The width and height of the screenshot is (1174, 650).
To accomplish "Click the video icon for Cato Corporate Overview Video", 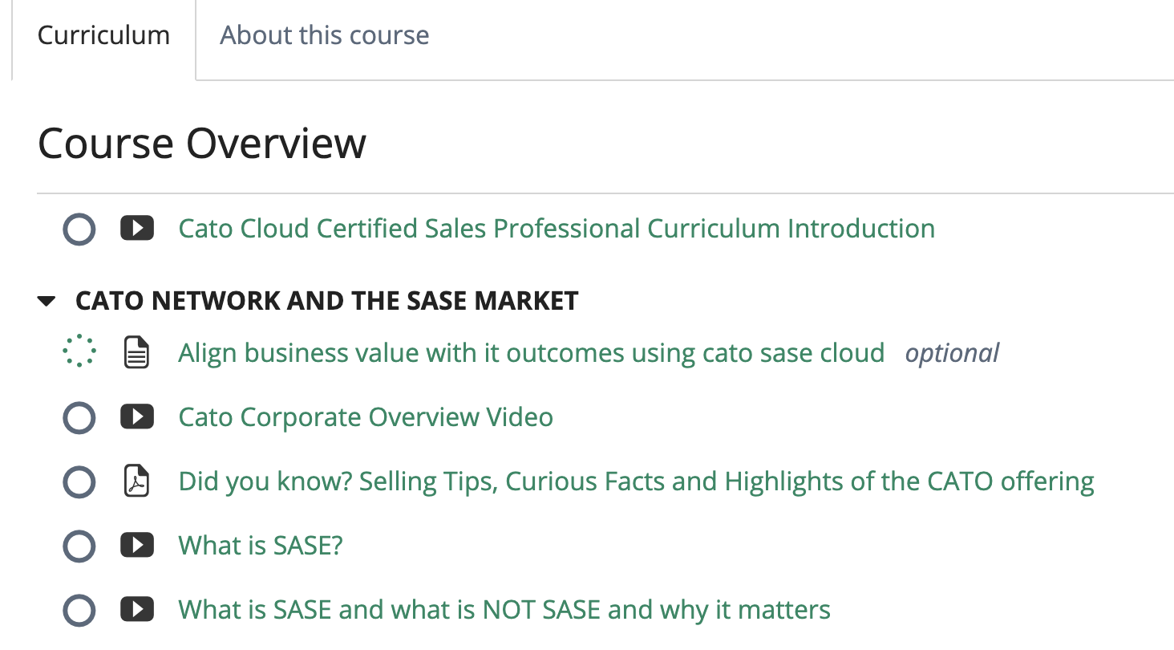I will (x=137, y=417).
